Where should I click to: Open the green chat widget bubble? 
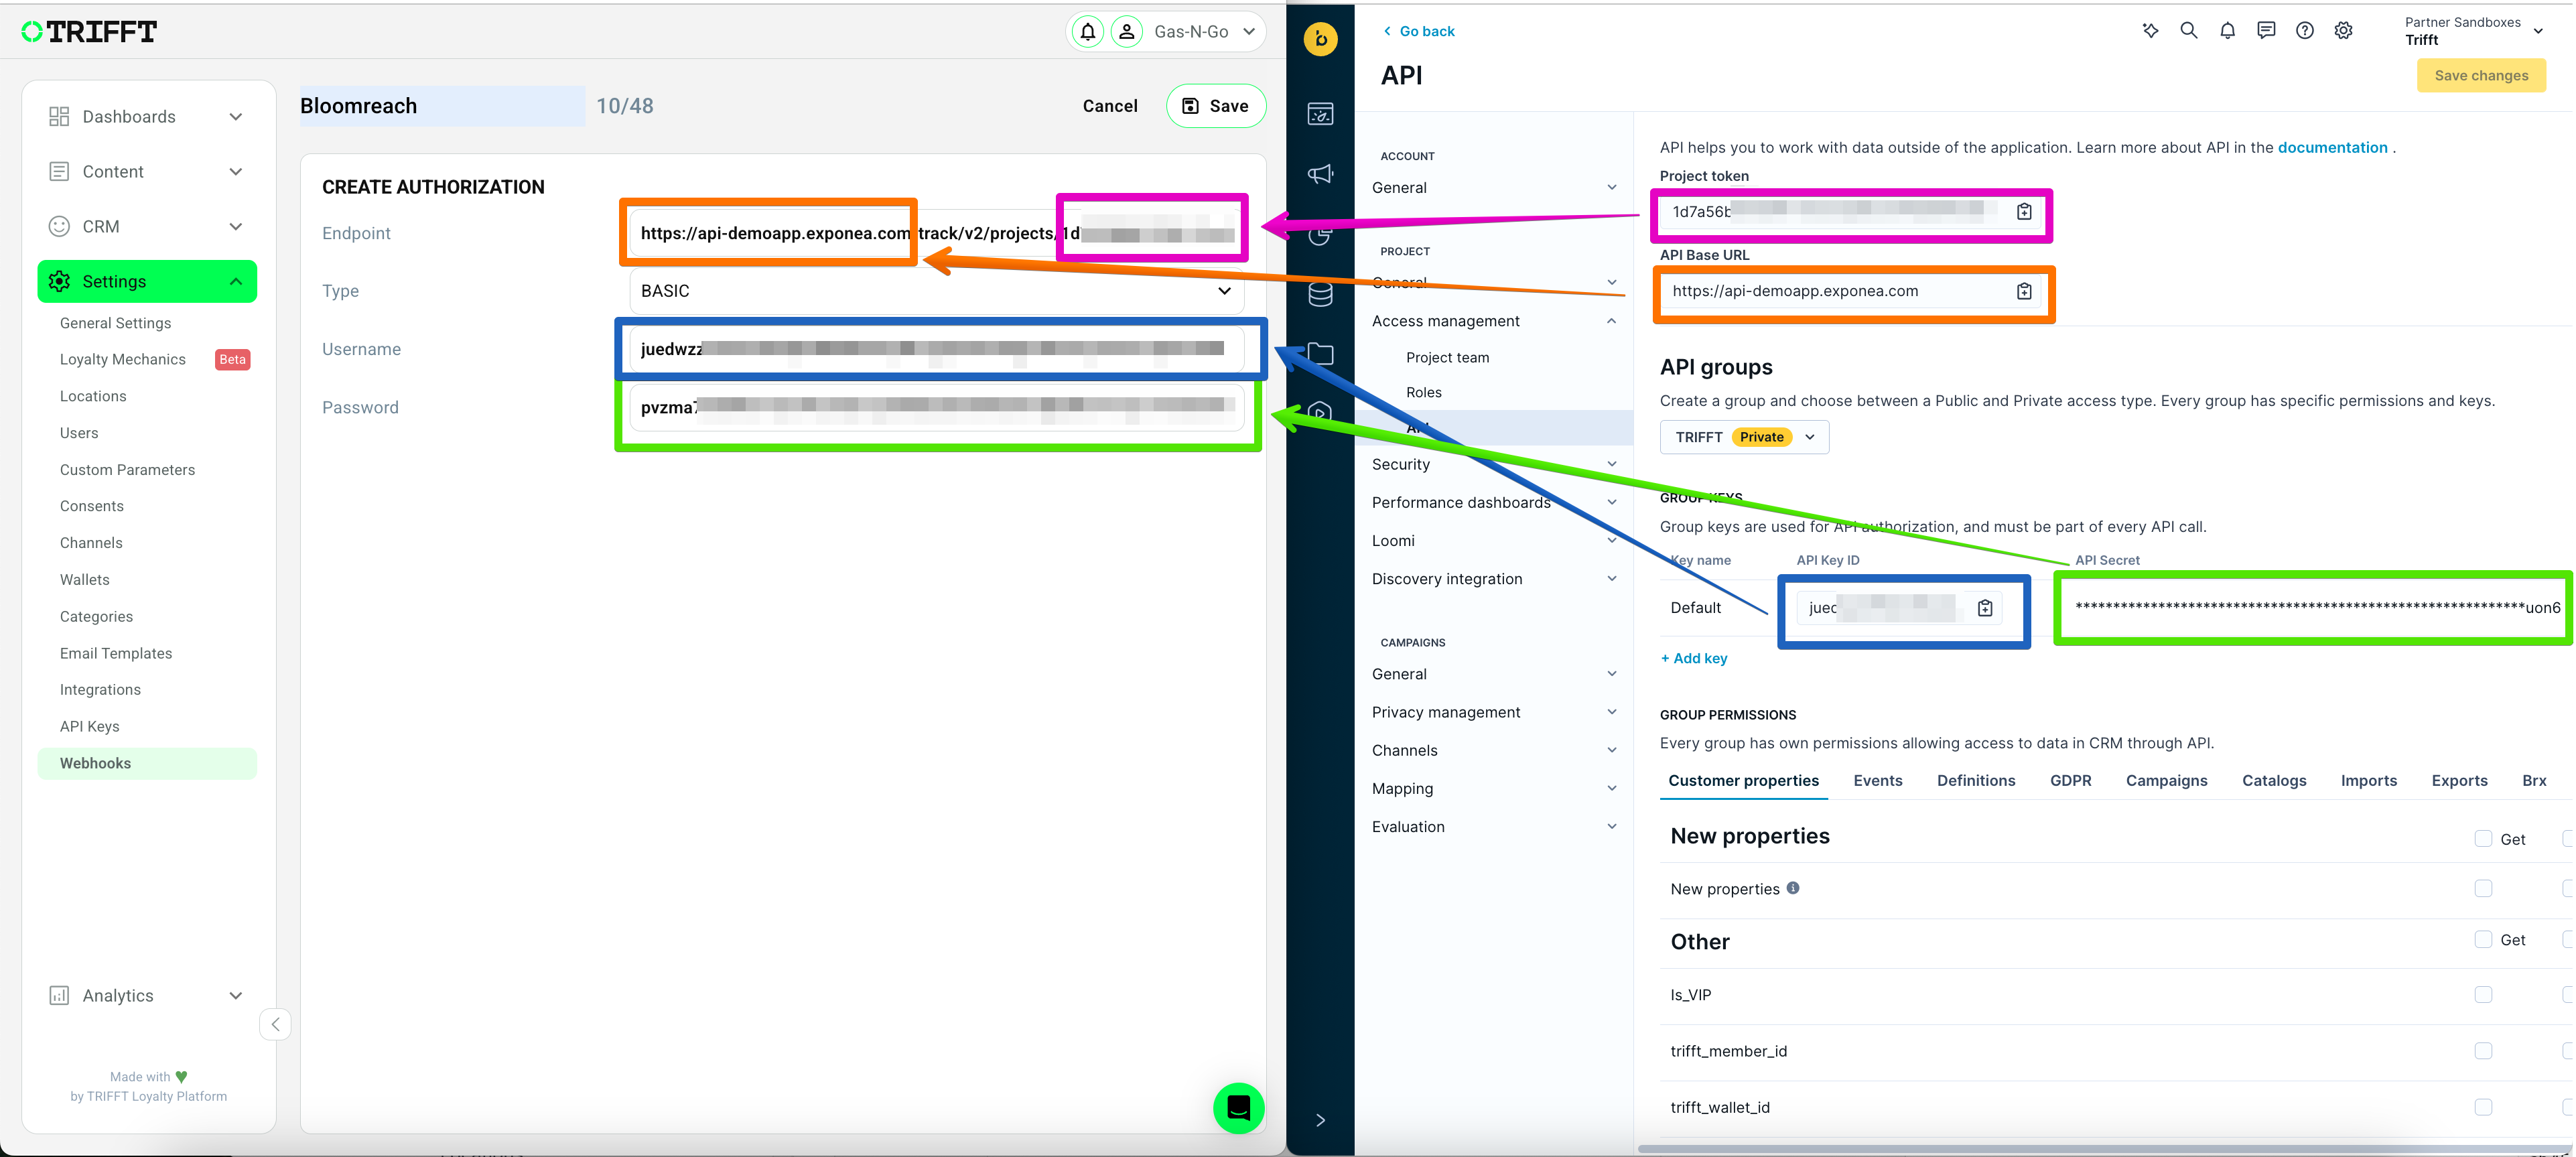1238,1108
